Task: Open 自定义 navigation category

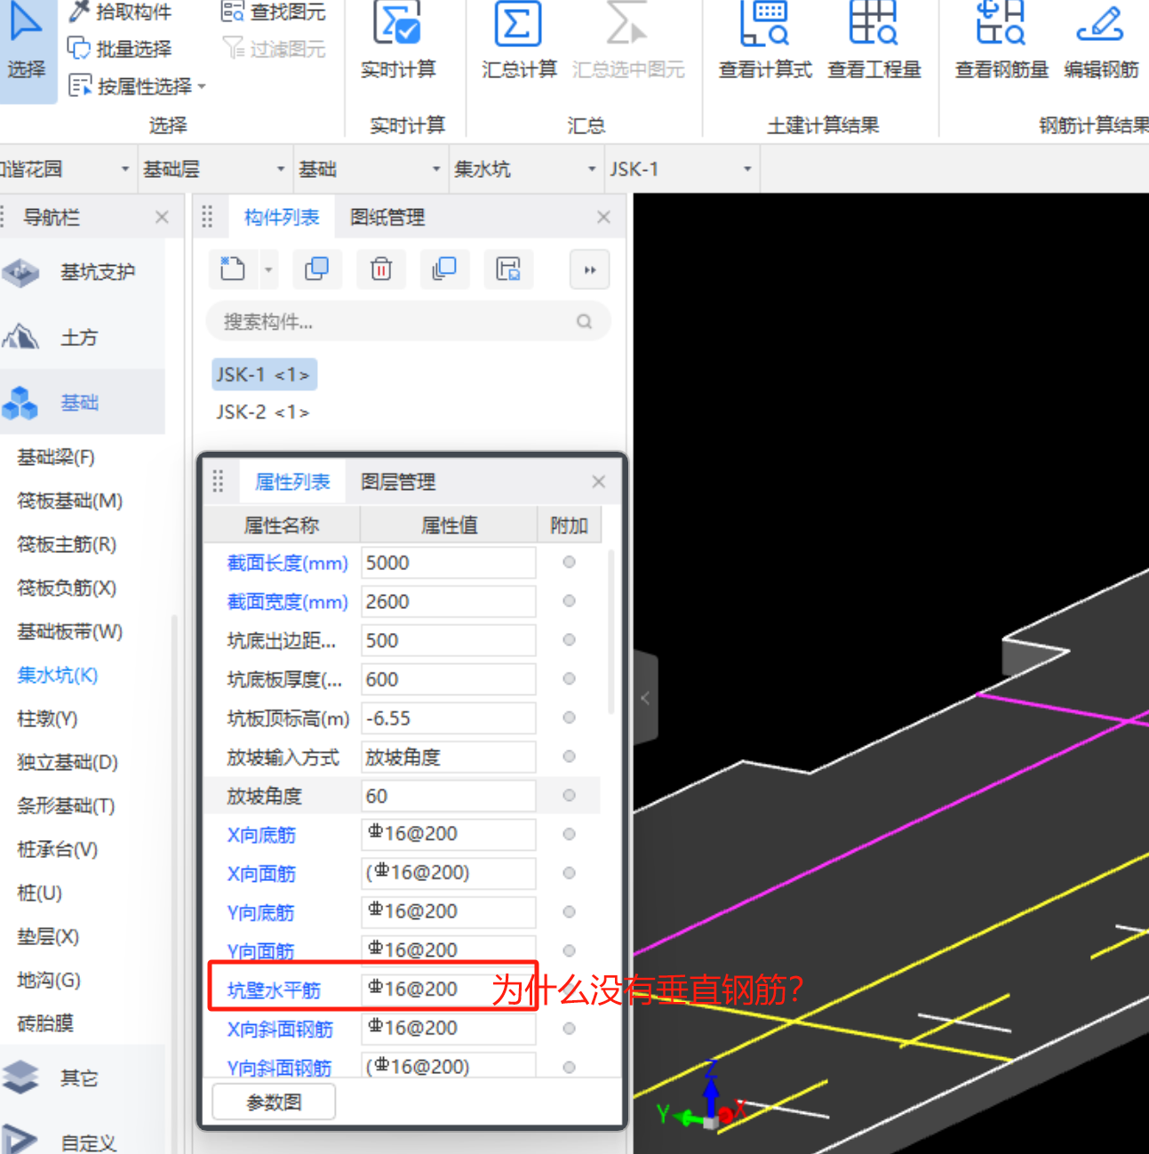Action: pyautogui.click(x=83, y=1142)
